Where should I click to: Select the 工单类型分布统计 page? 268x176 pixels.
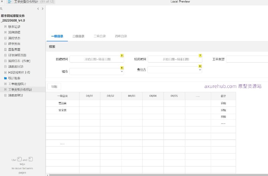tap(20, 90)
